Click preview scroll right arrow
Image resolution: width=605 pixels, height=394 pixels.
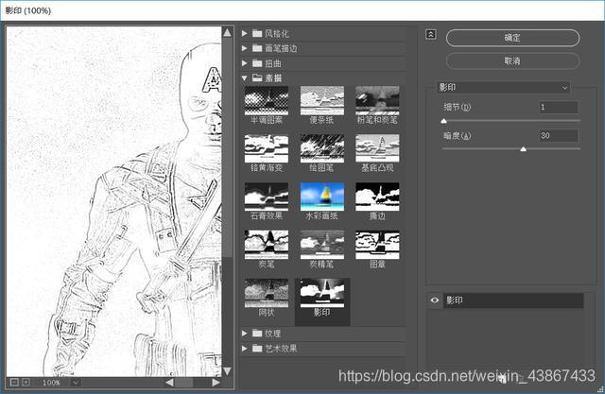[x=216, y=382]
